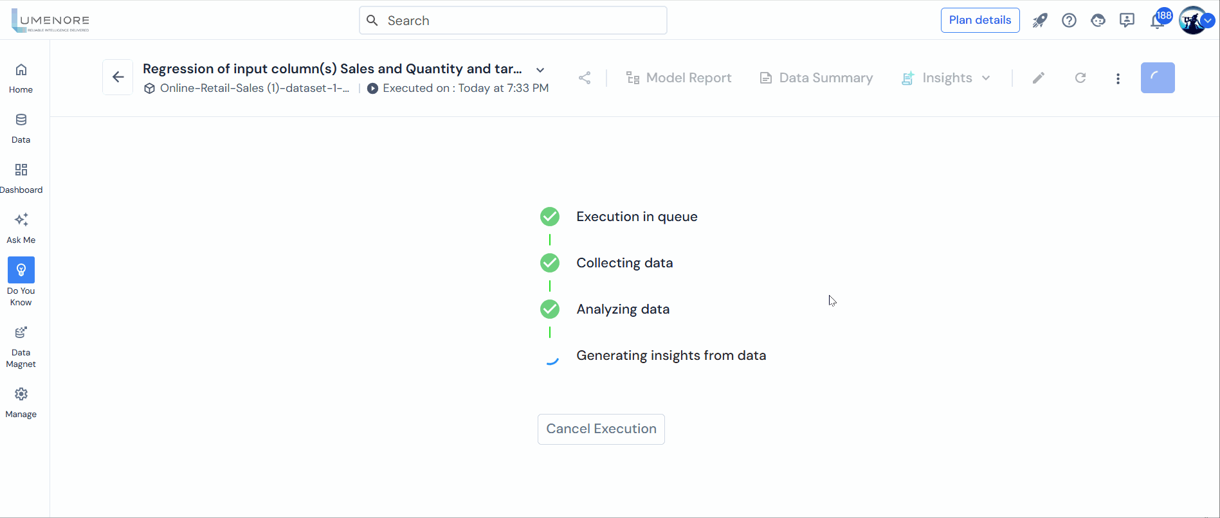
Task: Click the rocket icon in header
Action: (x=1040, y=21)
